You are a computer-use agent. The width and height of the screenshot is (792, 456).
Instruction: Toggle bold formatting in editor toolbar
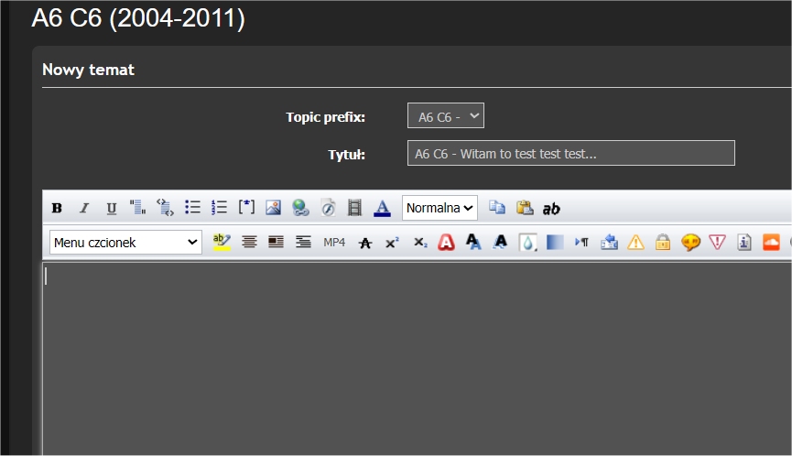pyautogui.click(x=57, y=208)
